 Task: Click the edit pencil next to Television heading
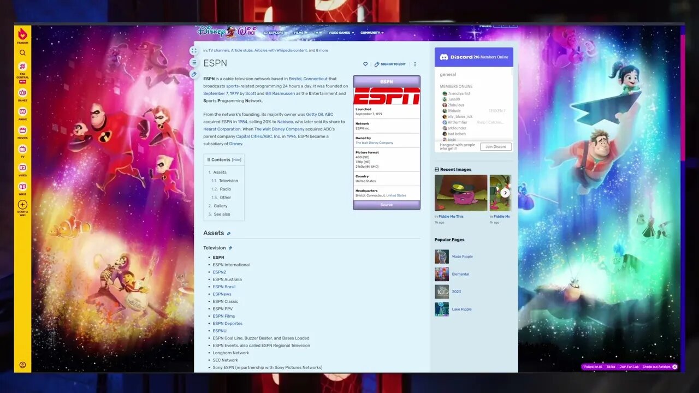point(230,248)
